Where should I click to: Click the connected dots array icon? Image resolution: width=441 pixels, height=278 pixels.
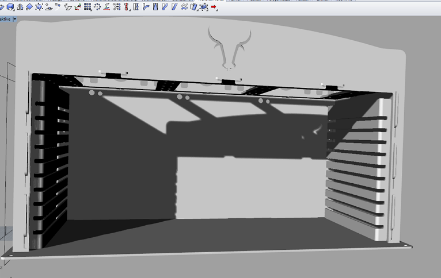[x=117, y=7]
